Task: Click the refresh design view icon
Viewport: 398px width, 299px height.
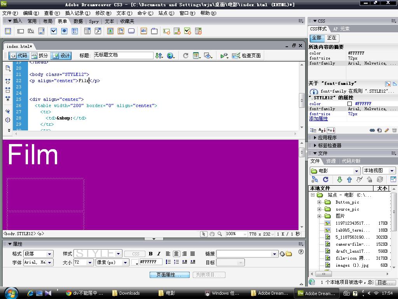Action: coord(185,56)
